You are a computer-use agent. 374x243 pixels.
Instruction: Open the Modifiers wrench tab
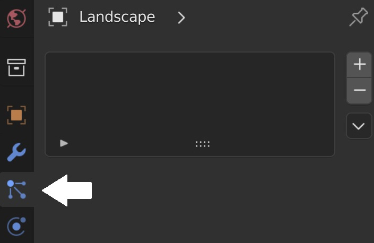[x=16, y=152]
